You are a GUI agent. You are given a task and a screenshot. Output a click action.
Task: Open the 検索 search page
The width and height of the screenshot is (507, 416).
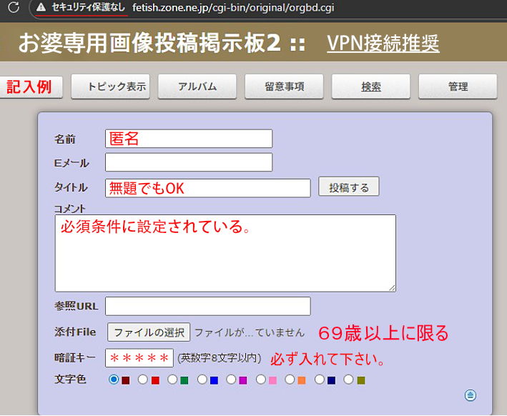370,86
